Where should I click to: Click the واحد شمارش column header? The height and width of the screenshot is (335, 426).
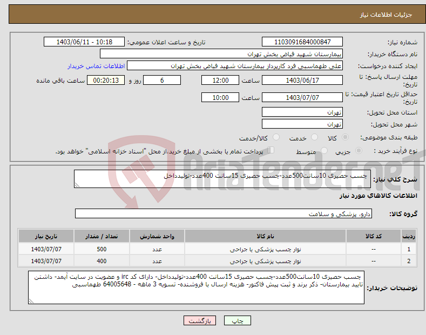[157, 236]
